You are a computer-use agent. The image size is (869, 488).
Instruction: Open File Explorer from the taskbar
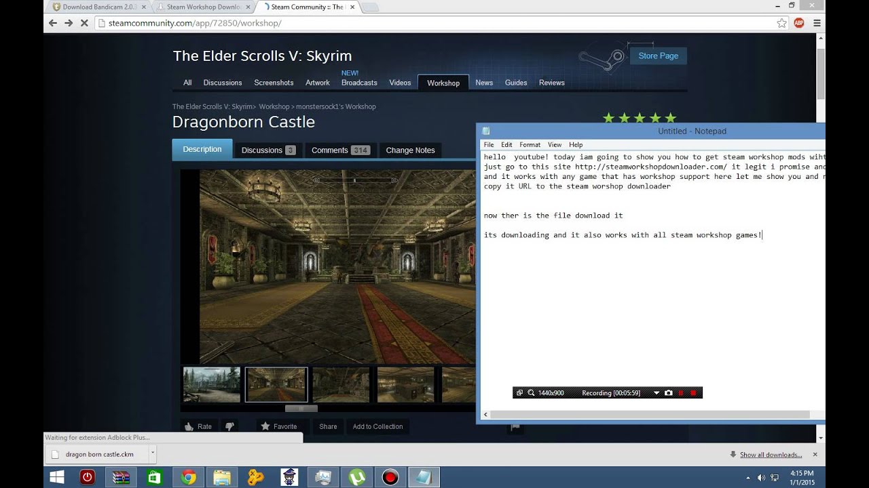pyautogui.click(x=222, y=477)
